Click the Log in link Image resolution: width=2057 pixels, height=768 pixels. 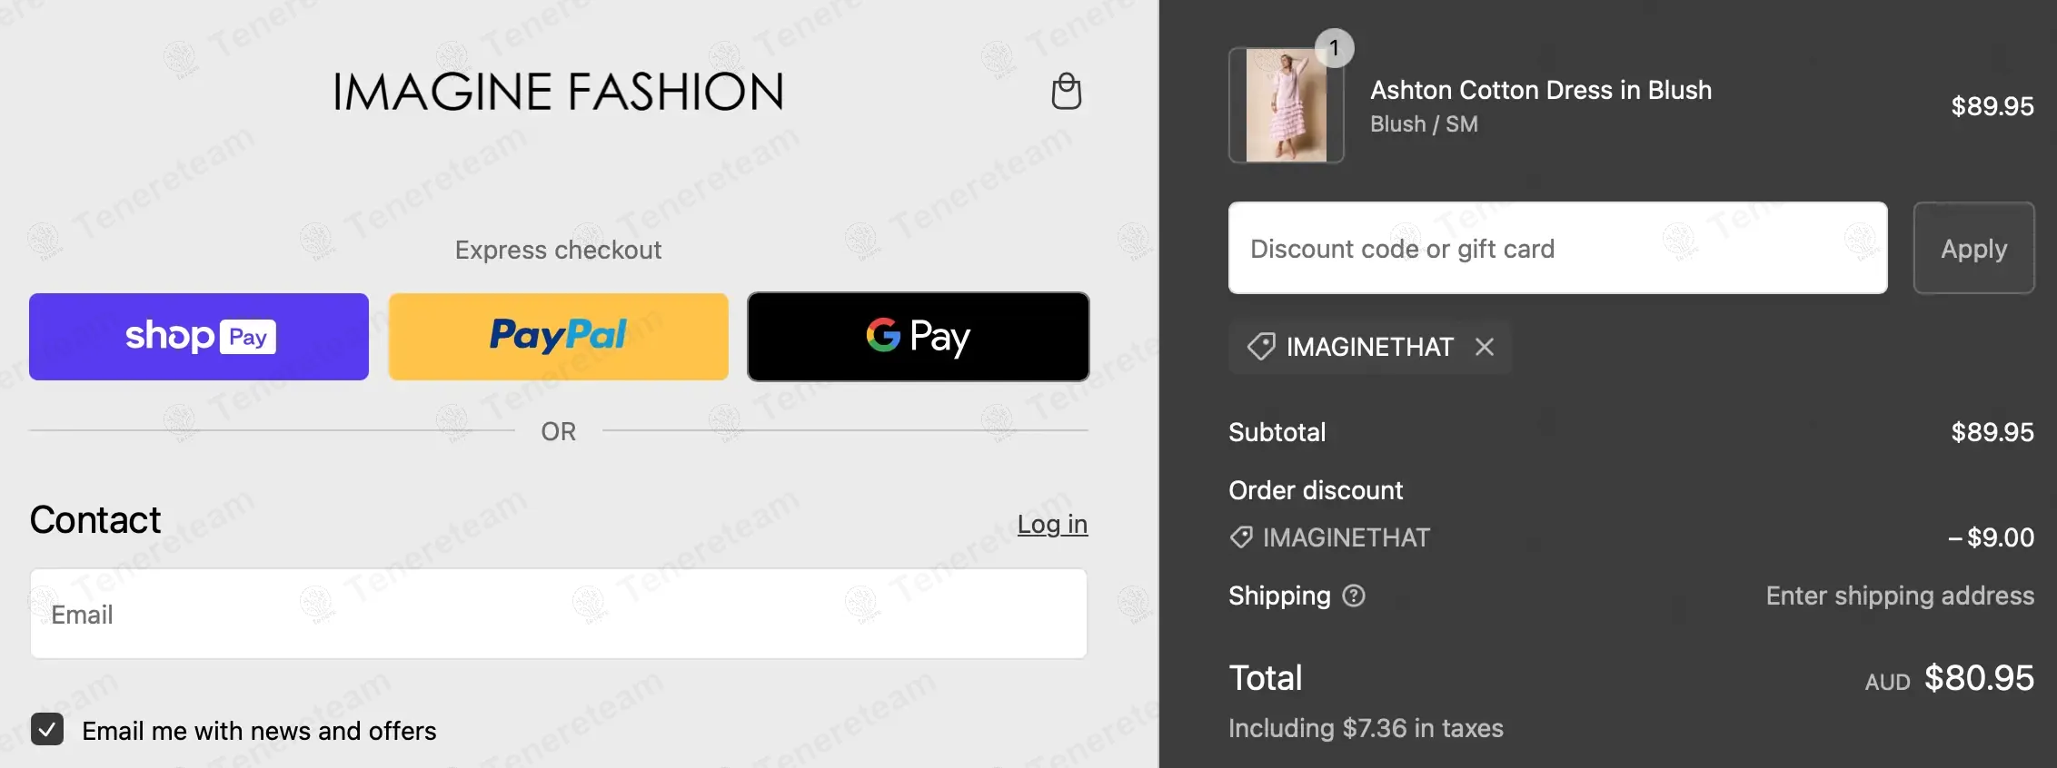(x=1052, y=524)
